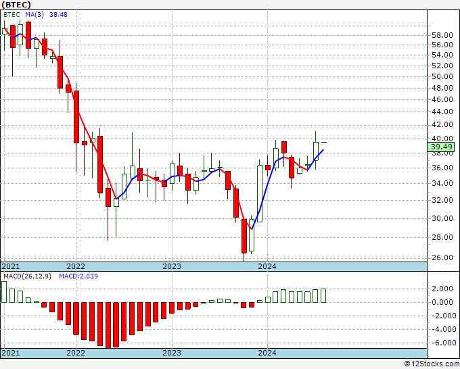Click the 54.00 price axis label
460x369 pixels.
point(442,55)
